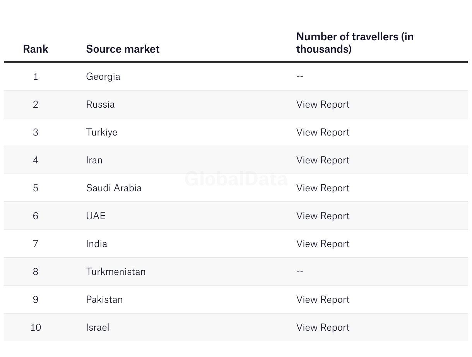Open Saudi Arabia's View Report link

click(x=323, y=188)
